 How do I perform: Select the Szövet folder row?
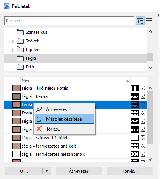tap(75, 41)
